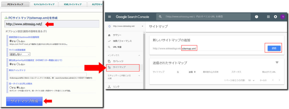
Task: Switch to the PCサイトマップ tab
Action: point(15,4)
